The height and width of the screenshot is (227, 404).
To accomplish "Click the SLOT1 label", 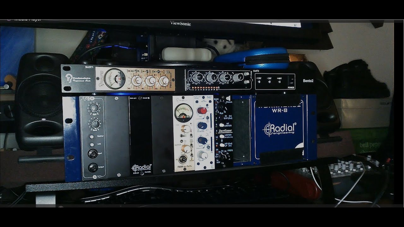I will pos(90,67).
